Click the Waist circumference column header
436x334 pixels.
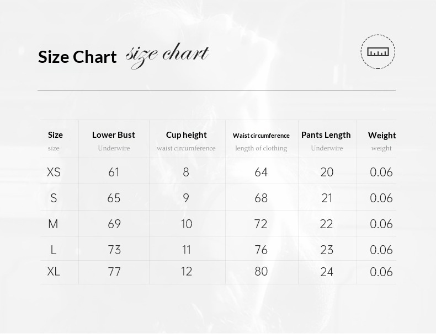pos(261,135)
